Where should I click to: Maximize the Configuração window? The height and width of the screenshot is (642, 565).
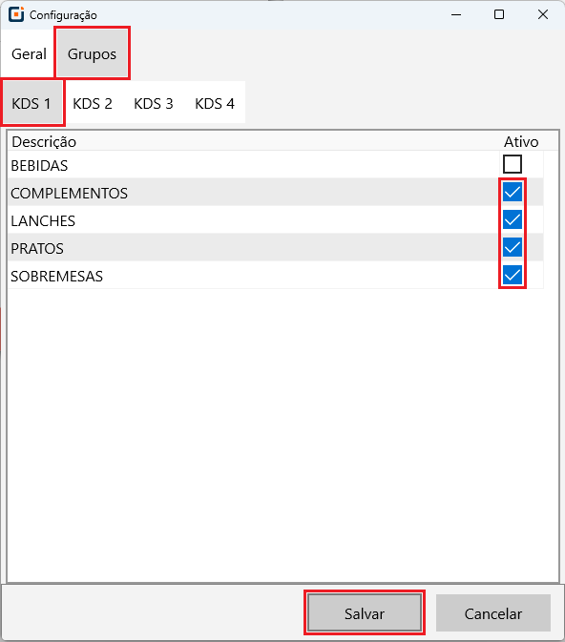[x=499, y=14]
